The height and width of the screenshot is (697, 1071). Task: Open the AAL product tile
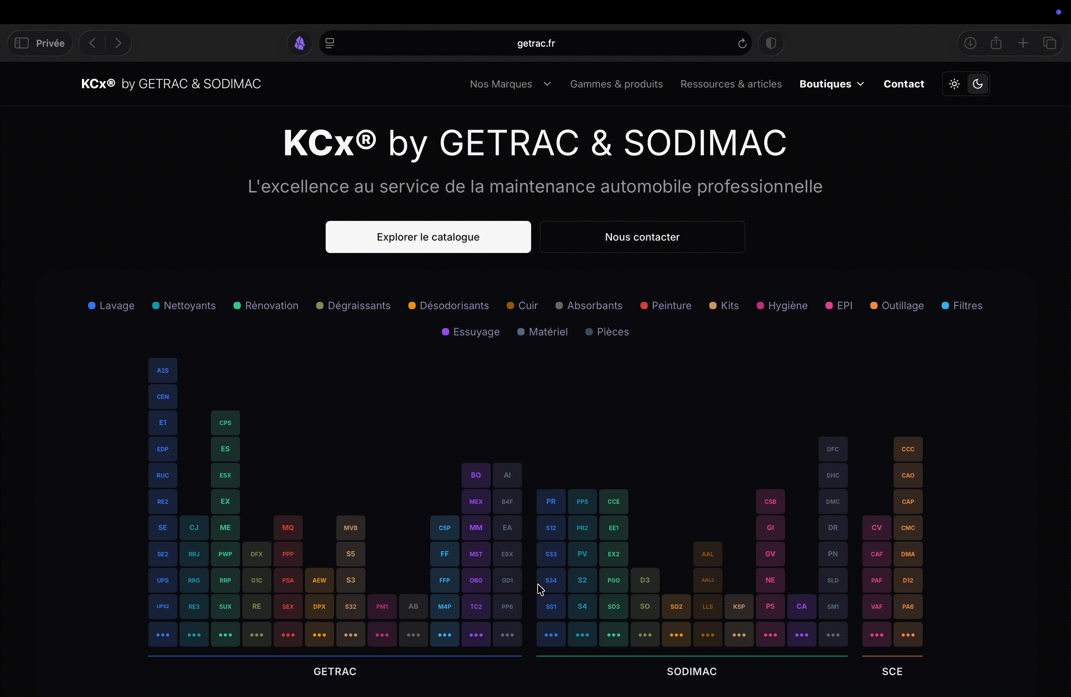(707, 554)
